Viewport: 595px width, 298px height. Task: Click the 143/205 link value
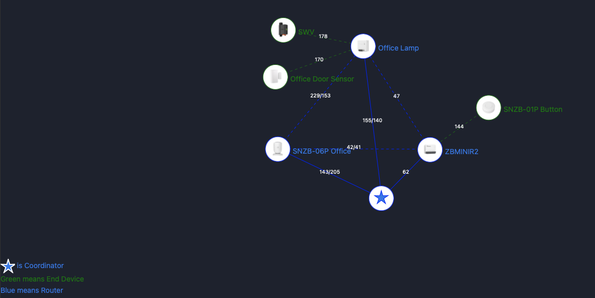pos(330,172)
